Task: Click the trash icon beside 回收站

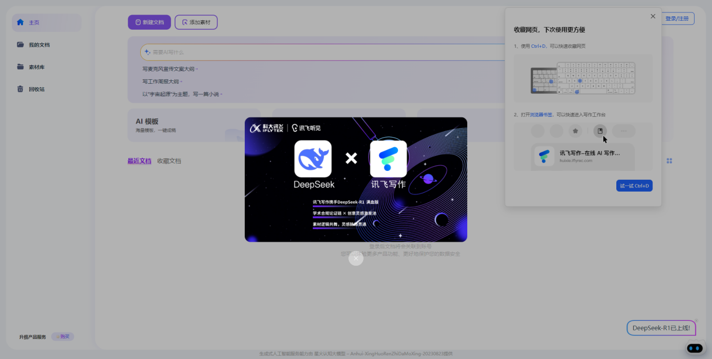Action: 20,89
